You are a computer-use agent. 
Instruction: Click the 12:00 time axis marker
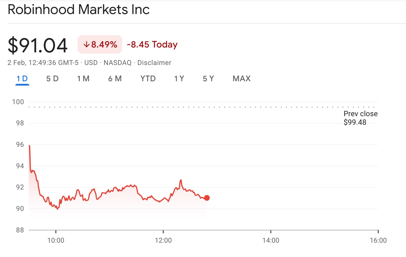click(x=163, y=240)
